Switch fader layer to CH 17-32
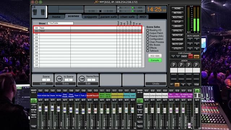 tap(34, 106)
